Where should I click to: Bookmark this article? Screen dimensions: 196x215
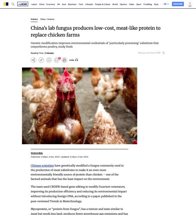click(49, 60)
